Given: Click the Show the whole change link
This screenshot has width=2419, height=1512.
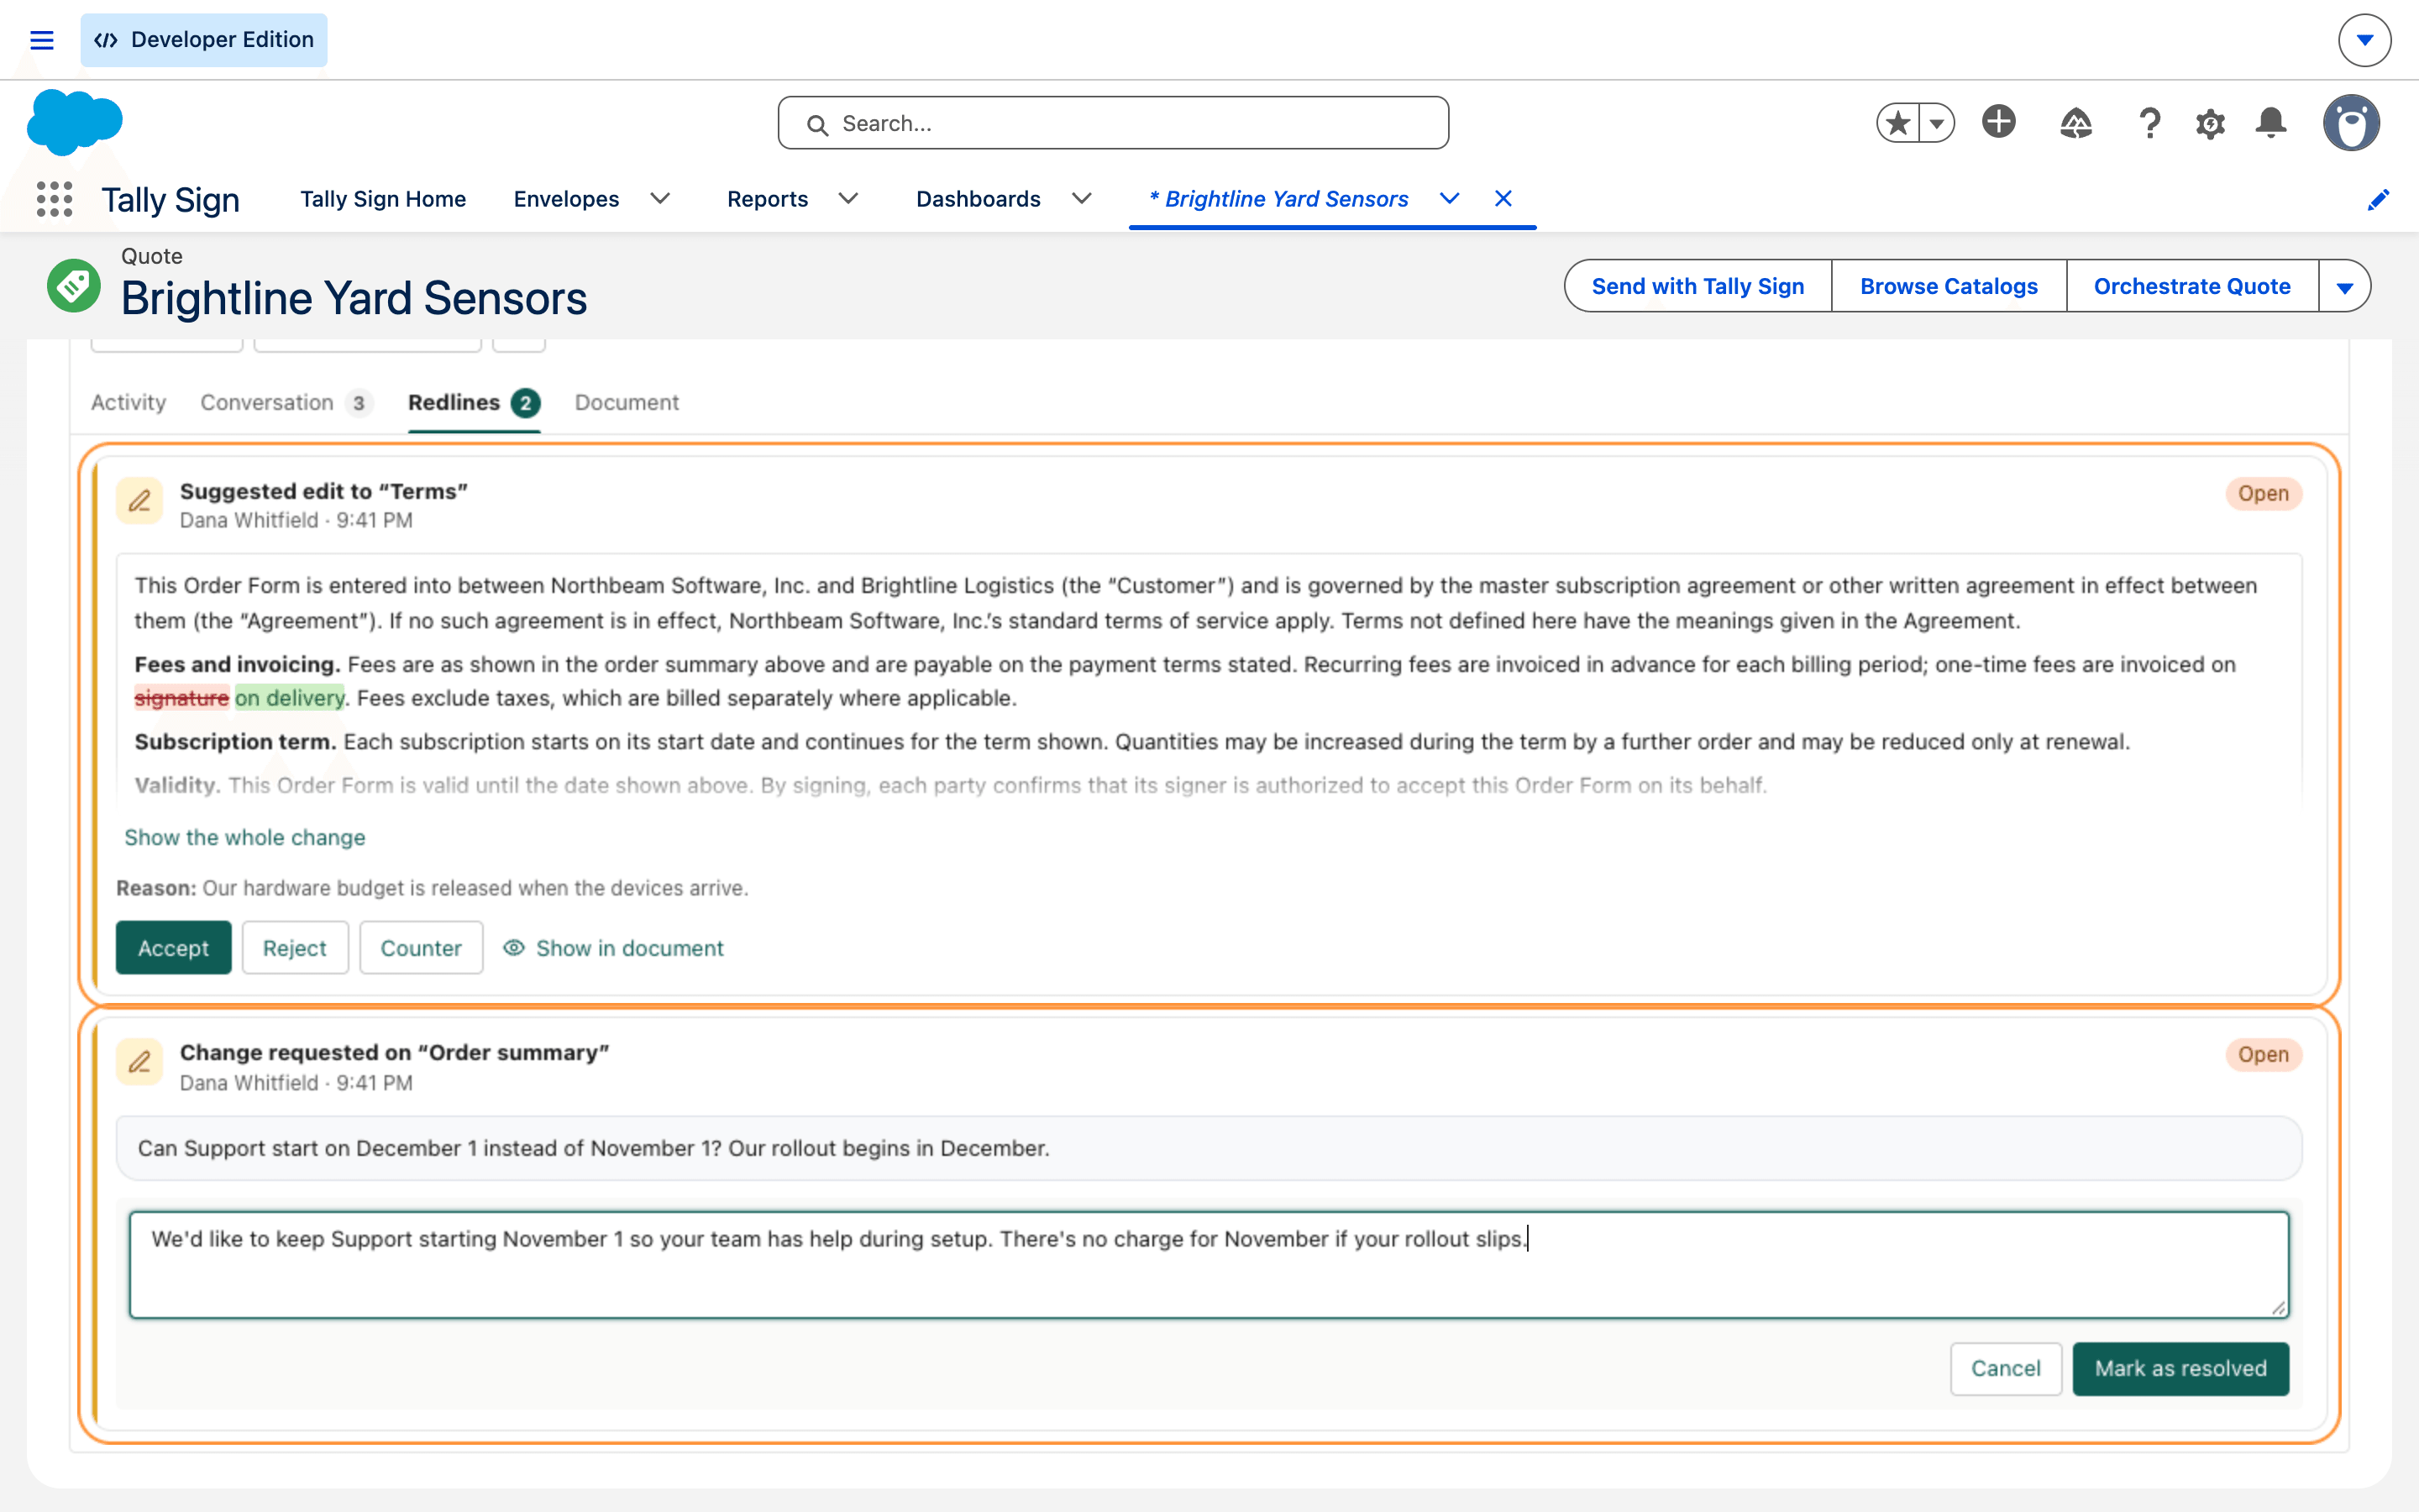Looking at the screenshot, I should [x=245, y=838].
